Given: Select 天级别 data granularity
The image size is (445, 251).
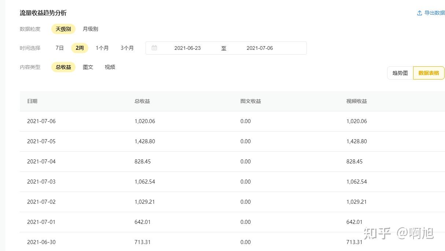Looking at the screenshot, I should tap(63, 29).
